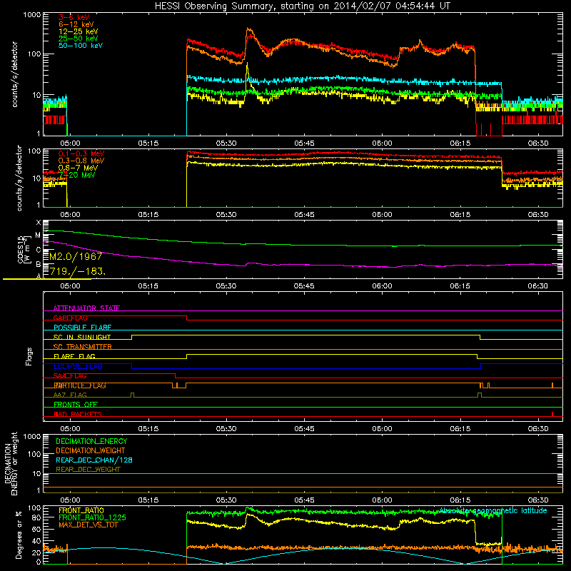Click the MAX_DET_VS_TOT legend label
This screenshot has height=571, width=571.
click(89, 525)
